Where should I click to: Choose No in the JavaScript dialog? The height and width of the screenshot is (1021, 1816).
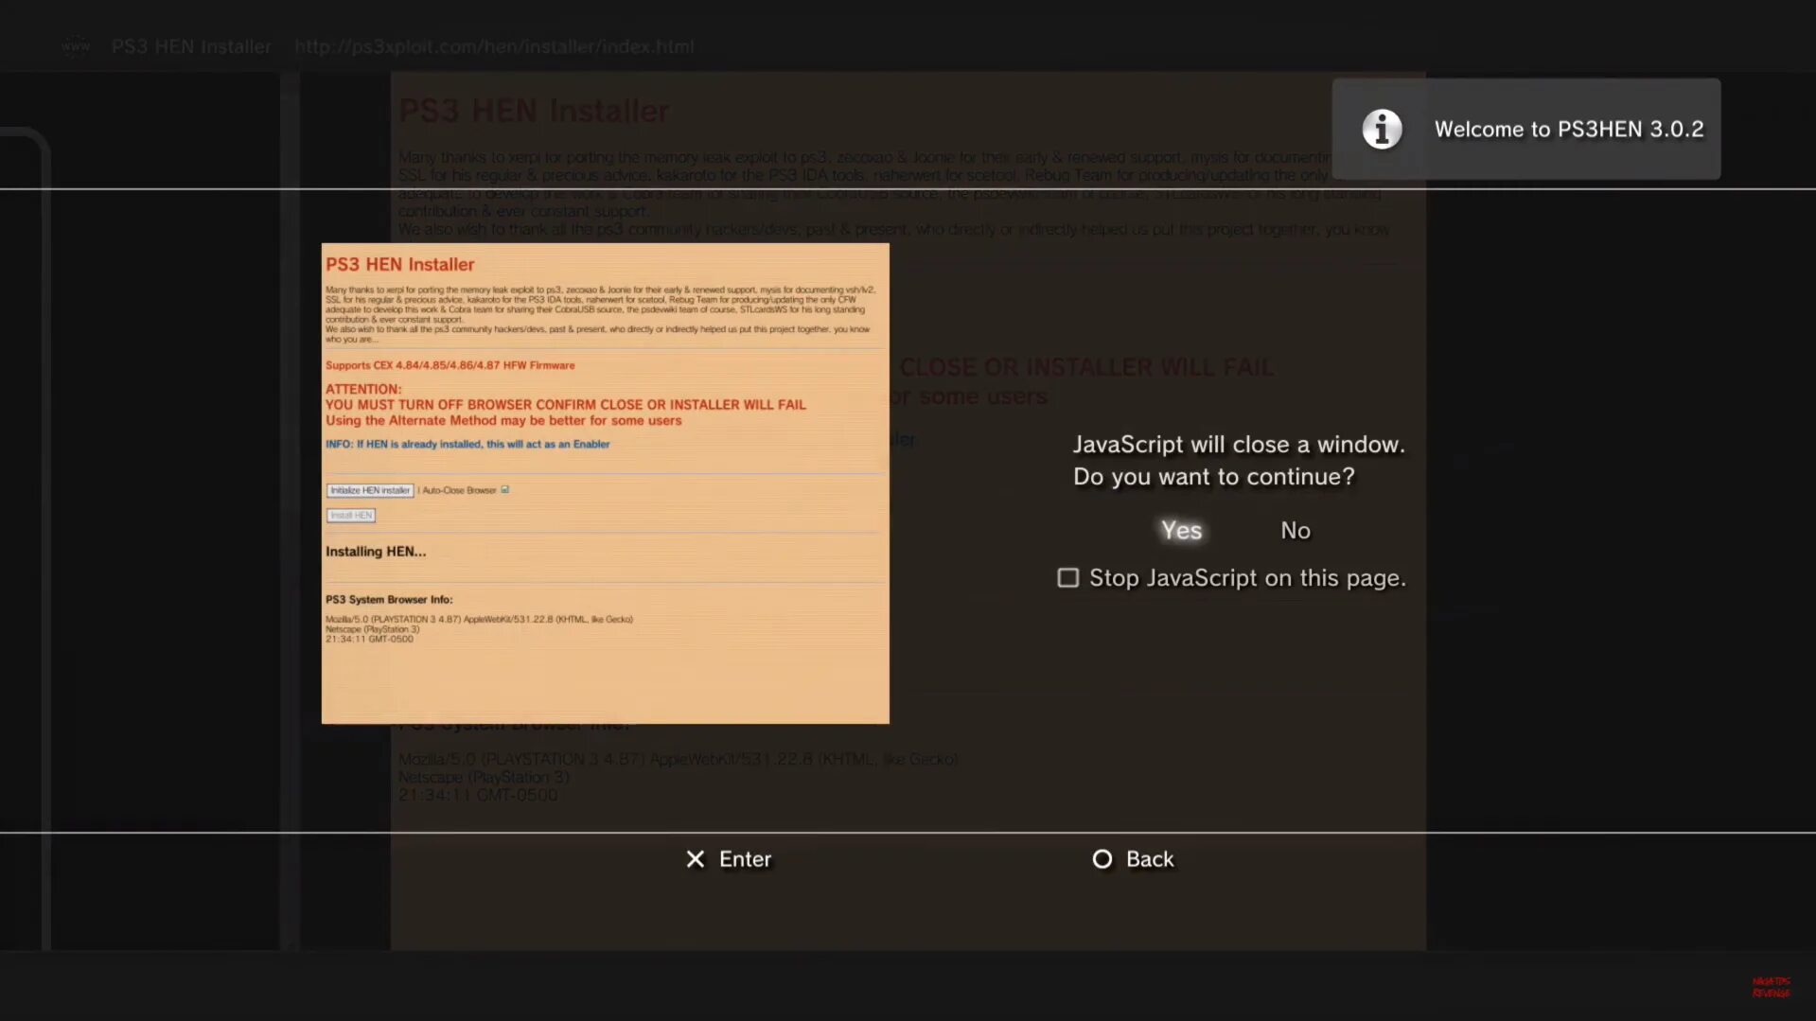1296,530
